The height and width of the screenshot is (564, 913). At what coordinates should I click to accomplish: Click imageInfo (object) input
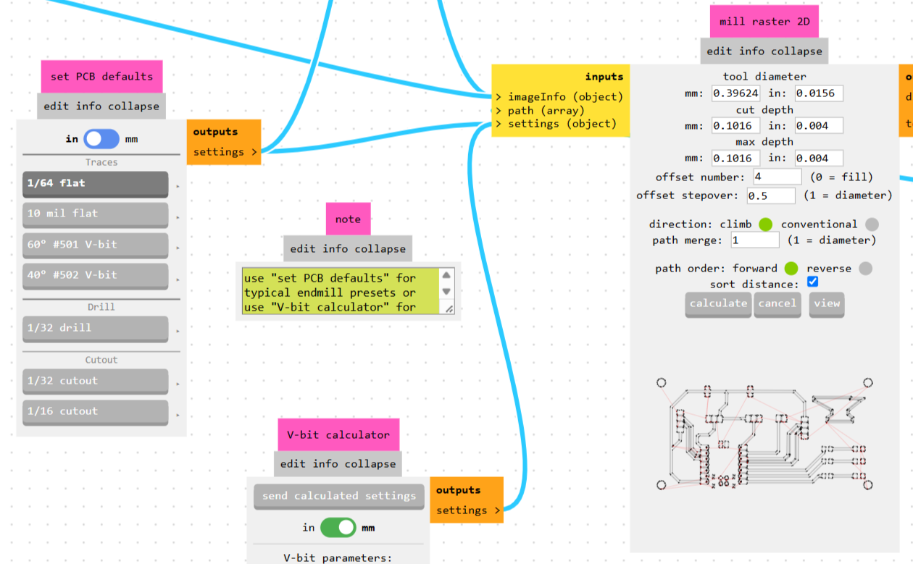559,96
